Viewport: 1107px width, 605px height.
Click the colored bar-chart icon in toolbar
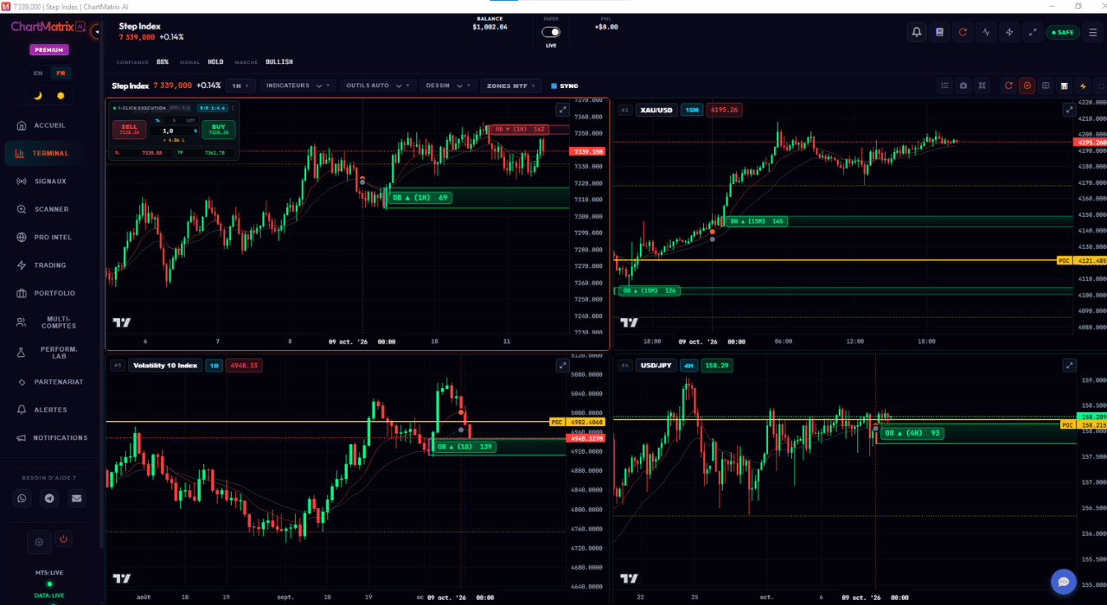1064,86
